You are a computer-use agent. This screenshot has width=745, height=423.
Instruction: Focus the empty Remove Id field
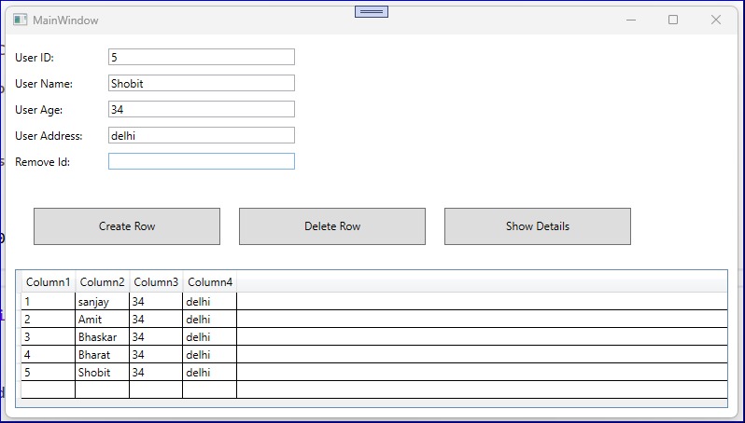point(202,161)
